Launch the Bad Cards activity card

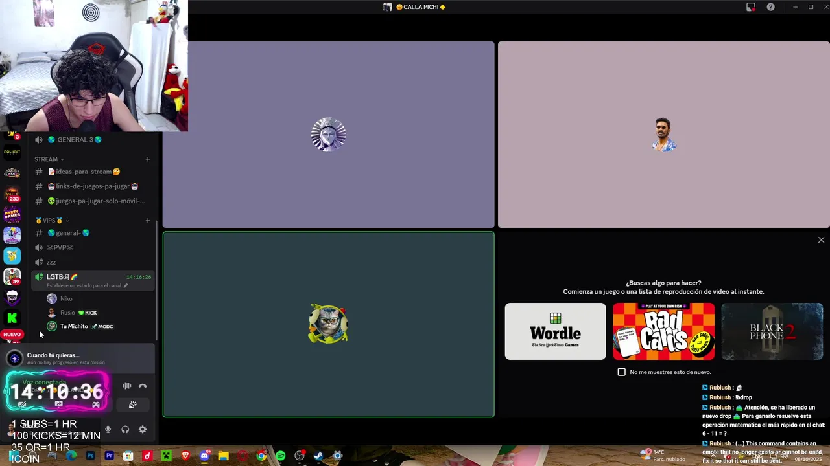(664, 331)
